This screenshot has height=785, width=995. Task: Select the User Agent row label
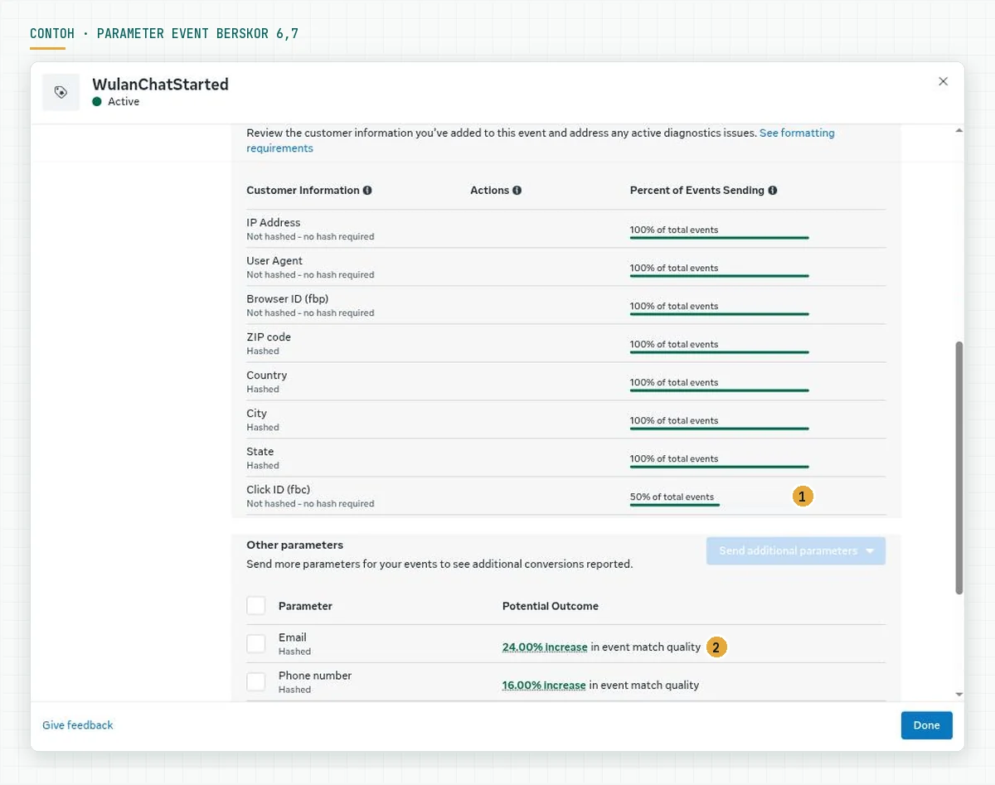274,260
